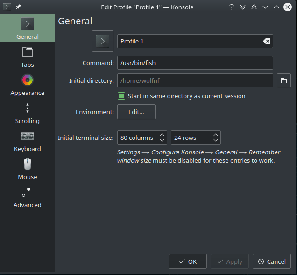Viewport: 297px width, 275px height.
Task: Decrease the terminal columns value
Action: (x=162, y=140)
